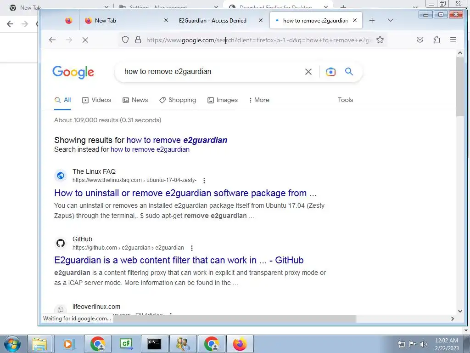Bookmark this page with the star icon

point(380,40)
